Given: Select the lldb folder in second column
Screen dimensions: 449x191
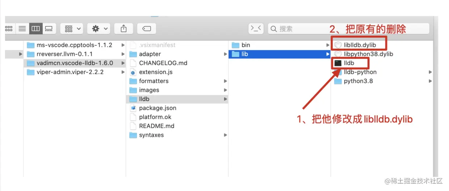Looking at the screenshot, I should [x=177, y=99].
